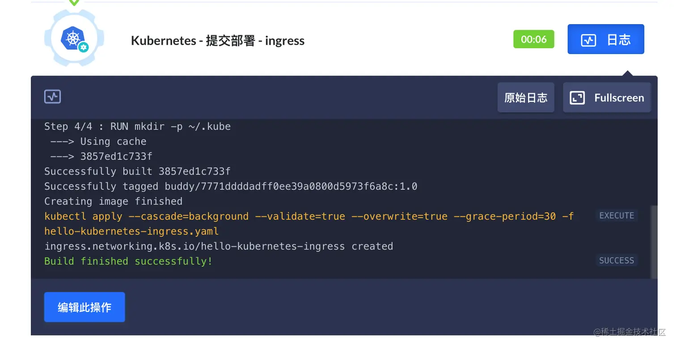Click the EXECUTE label tag

pos(617,216)
